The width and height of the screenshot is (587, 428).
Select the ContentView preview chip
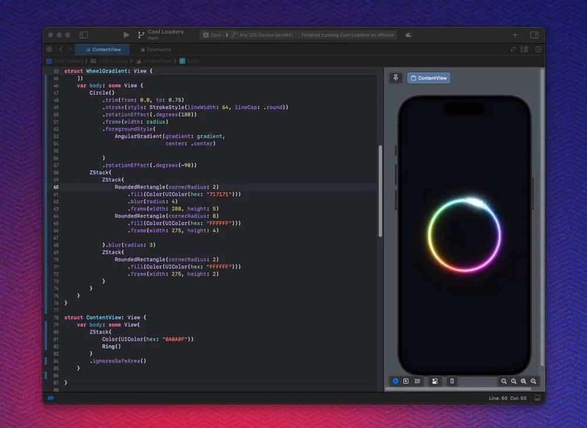point(429,78)
